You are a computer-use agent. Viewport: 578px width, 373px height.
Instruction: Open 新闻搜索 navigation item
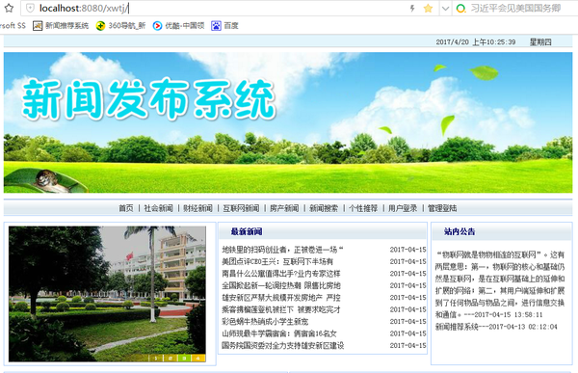(x=324, y=208)
